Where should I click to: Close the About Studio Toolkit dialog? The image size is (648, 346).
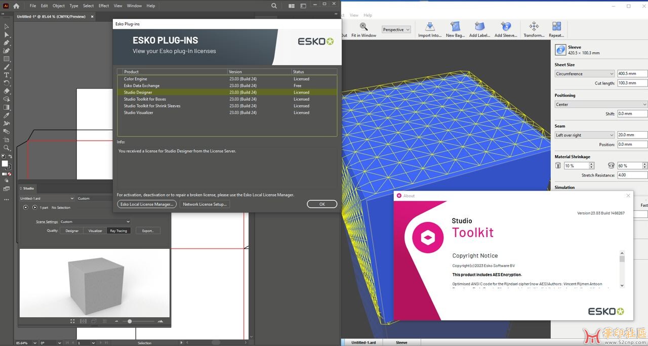628,196
